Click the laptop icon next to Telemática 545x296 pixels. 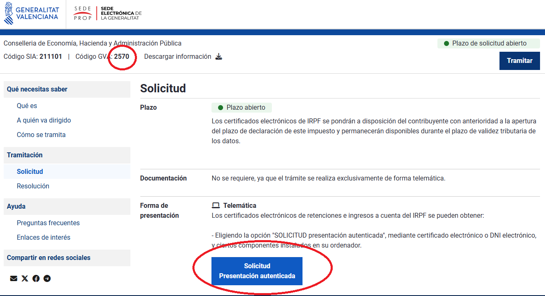pos(216,206)
